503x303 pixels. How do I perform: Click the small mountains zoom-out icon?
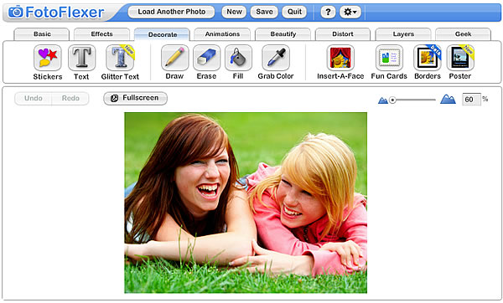click(x=383, y=100)
